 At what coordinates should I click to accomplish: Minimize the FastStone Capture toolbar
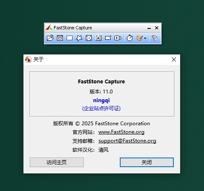click(149, 28)
